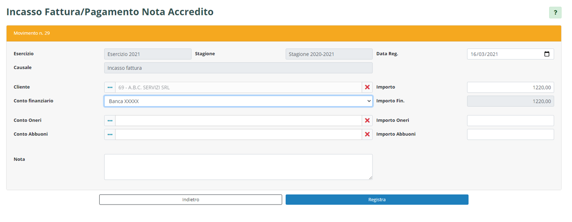This screenshot has width=572, height=222.
Task: Click the Movimento n. 29 header bar
Action: pyautogui.click(x=284, y=33)
